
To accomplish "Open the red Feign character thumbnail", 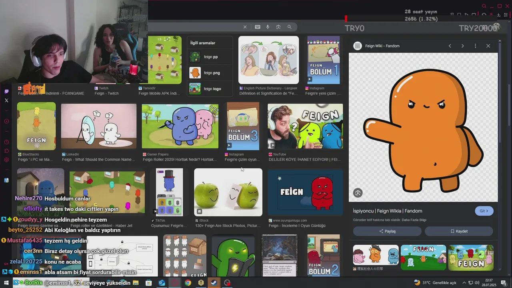I will pos(305,192).
